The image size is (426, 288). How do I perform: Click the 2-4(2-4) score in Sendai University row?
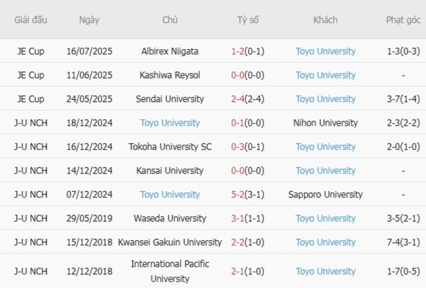(248, 99)
